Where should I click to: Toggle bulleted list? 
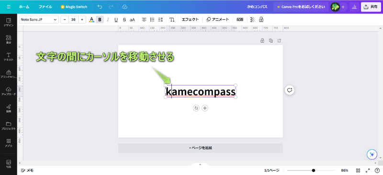coord(152,20)
